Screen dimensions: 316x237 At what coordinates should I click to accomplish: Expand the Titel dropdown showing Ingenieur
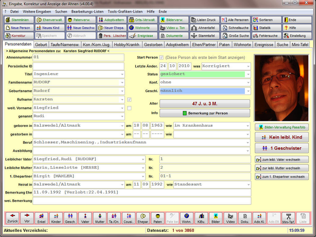(x=122, y=74)
